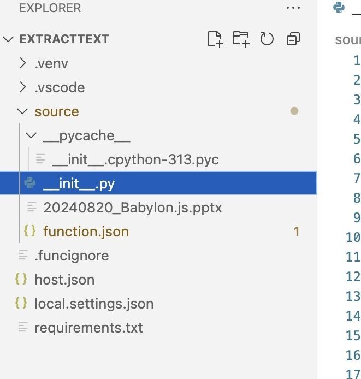The height and width of the screenshot is (379, 361).
Task: Expand the .venv folder chevron
Action: 23,63
